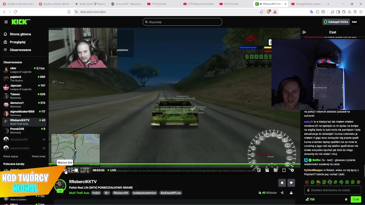
Task: Open Brave Rewards triangle icon
Action: (275, 12)
